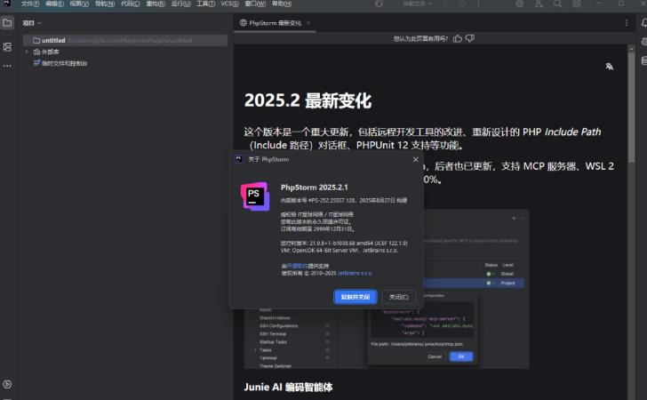Click the 订阅有效期至 2999年12月31日 line

318,228
